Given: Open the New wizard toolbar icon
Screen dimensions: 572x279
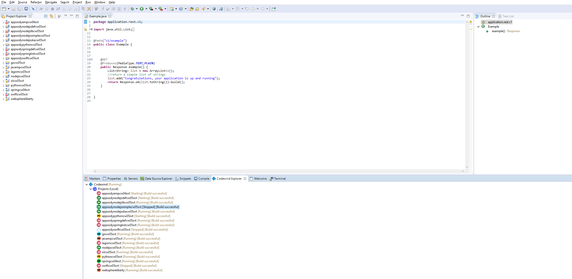Looking at the screenshot, I should point(4,9).
